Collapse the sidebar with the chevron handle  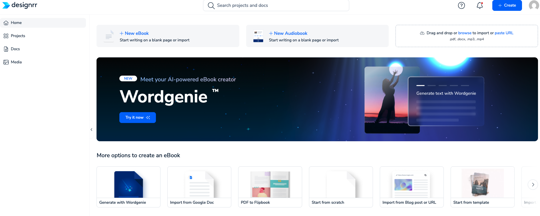(91, 130)
